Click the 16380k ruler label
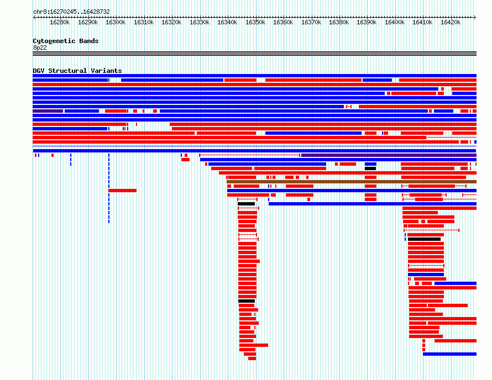 (x=339, y=22)
